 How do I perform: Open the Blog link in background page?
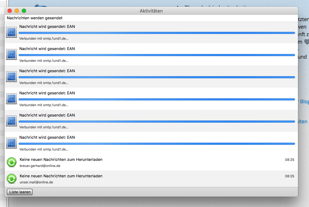point(304,102)
